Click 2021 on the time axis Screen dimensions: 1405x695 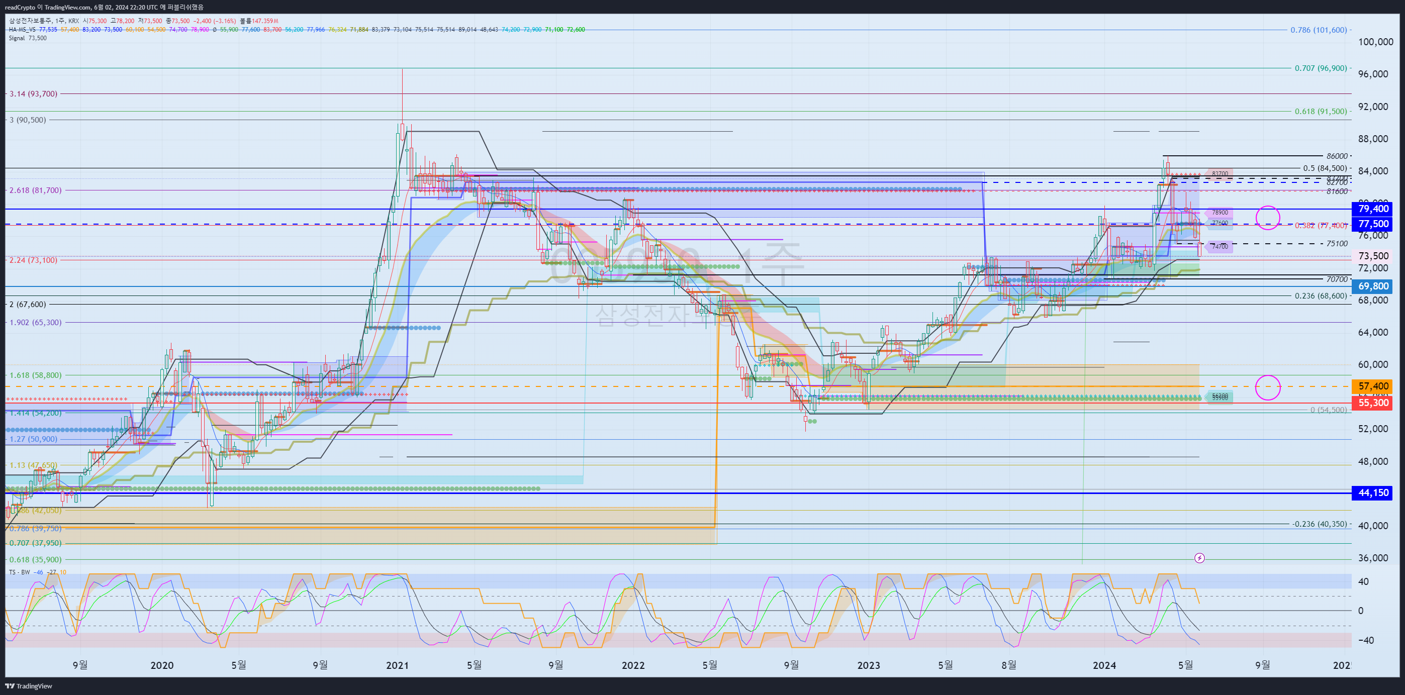click(x=397, y=665)
